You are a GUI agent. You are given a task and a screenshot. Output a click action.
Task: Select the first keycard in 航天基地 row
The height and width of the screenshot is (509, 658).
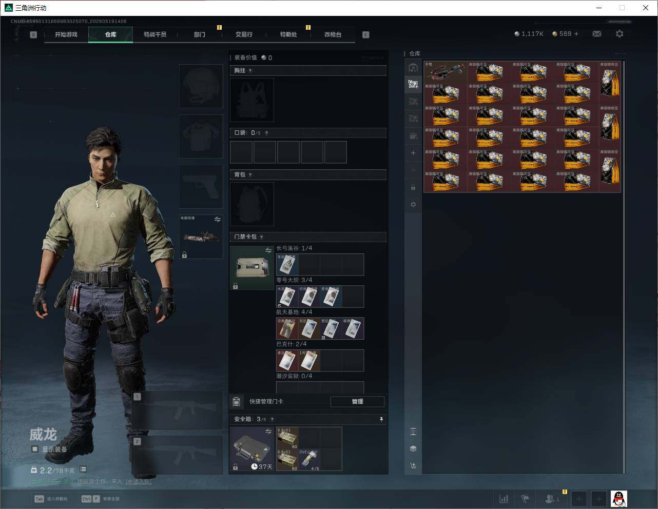(x=287, y=328)
